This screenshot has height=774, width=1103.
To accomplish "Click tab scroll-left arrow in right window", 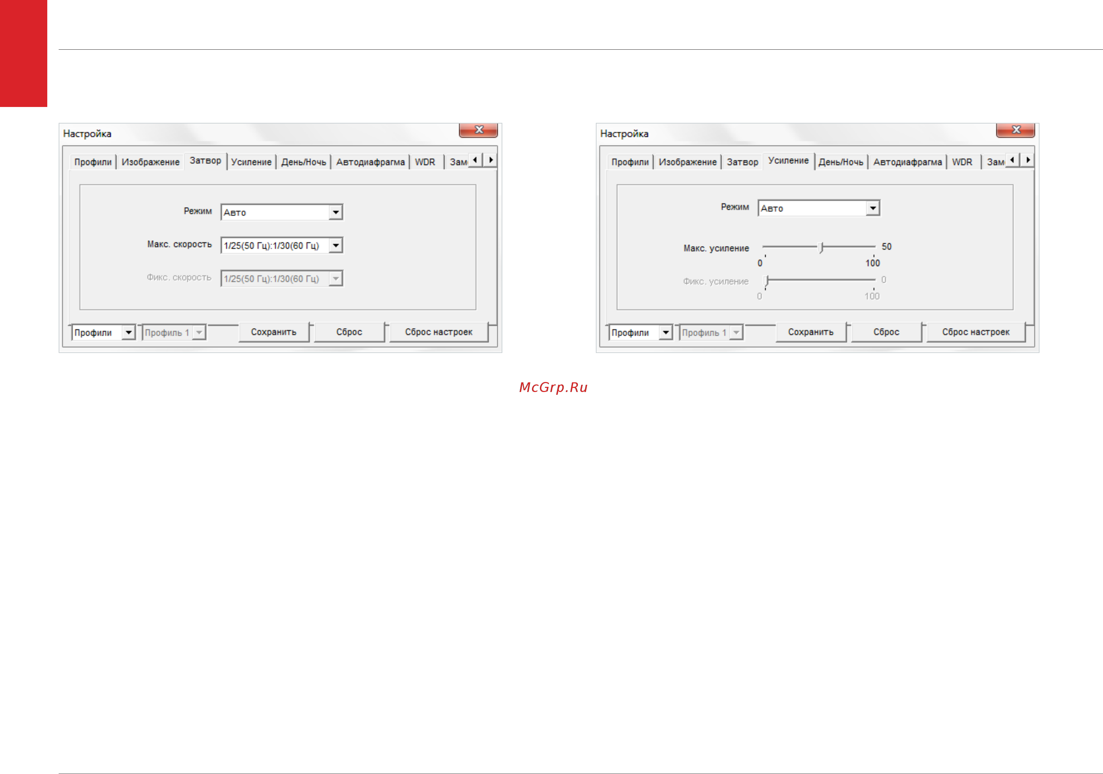I will point(1012,160).
